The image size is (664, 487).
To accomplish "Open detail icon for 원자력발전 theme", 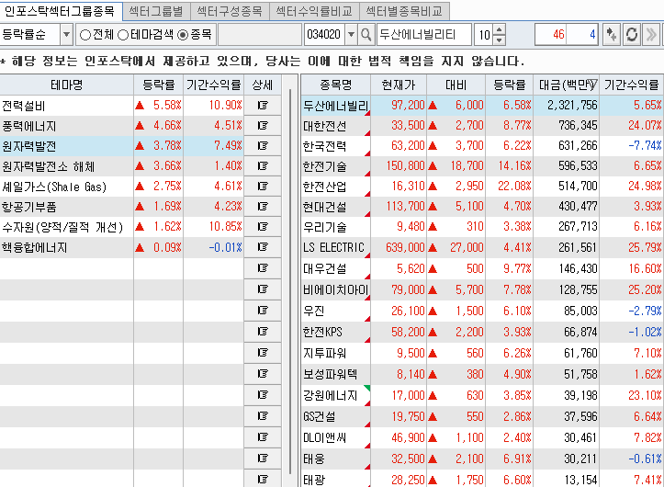I will [263, 146].
